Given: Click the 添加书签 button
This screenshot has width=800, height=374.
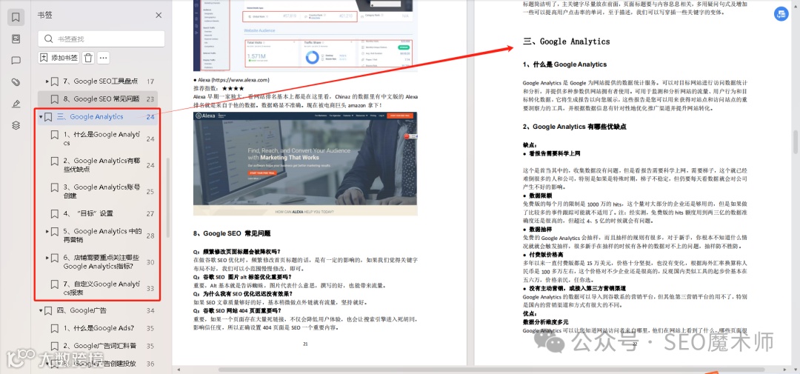Looking at the screenshot, I should coord(59,58).
